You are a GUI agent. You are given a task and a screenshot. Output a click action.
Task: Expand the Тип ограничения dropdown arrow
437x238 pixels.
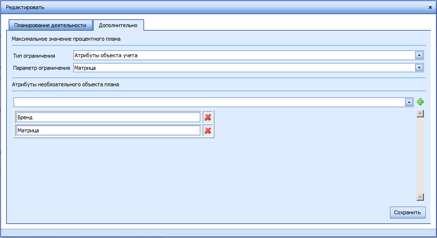coord(420,55)
